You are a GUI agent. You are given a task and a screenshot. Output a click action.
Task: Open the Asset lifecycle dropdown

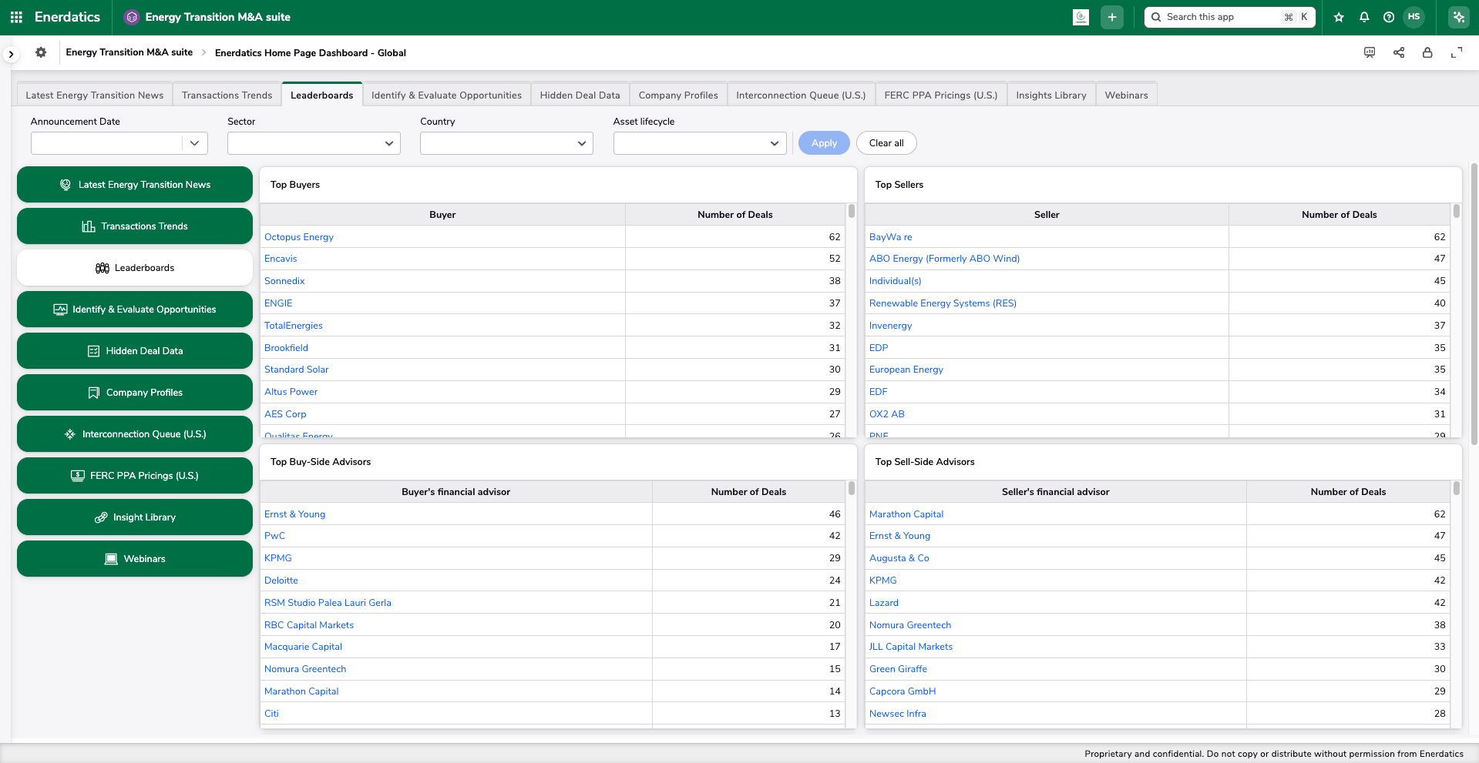[x=700, y=143]
